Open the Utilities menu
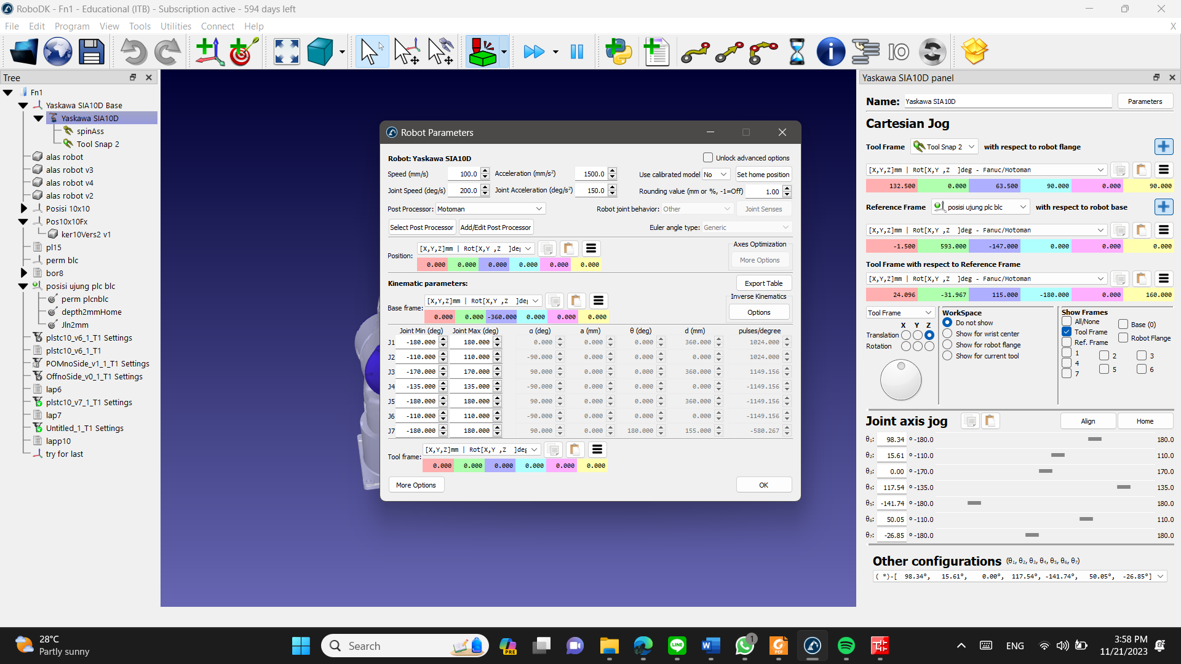1181x664 pixels. [175, 26]
